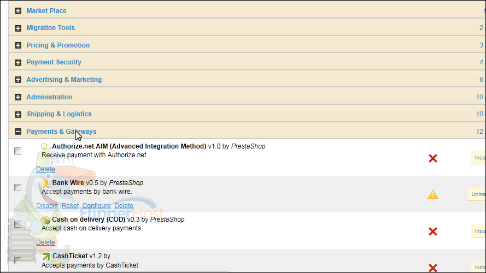Screen dimensions: 486x273
Task: Collapse the Payments & Gateways section
Action: 18,132
